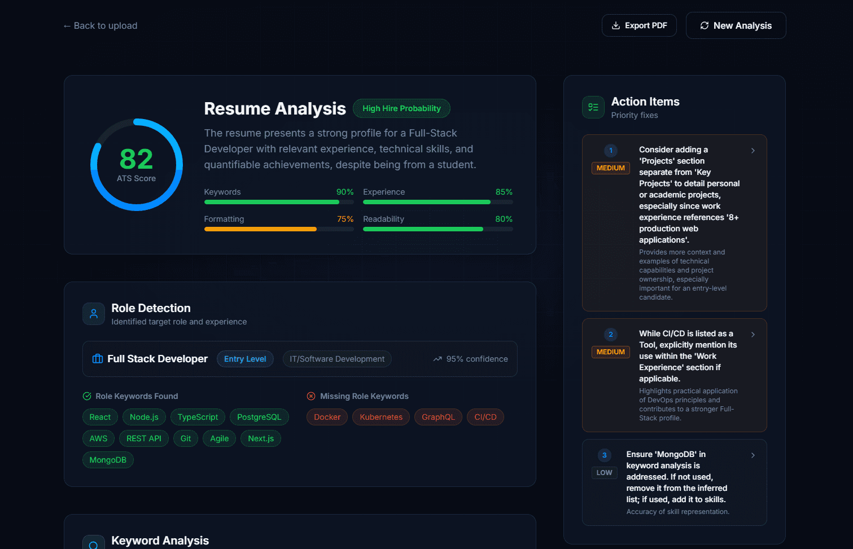Click the Keywords 90% progress bar

pos(279,202)
